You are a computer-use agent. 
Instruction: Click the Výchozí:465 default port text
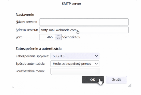point(71,37)
